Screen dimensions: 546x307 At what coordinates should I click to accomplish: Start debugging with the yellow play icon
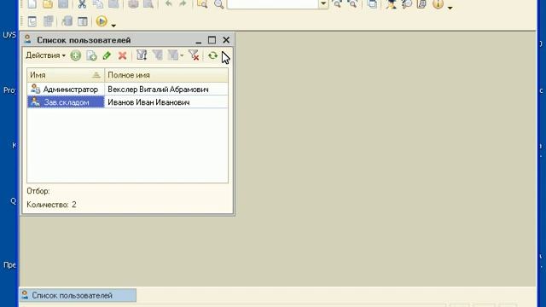click(102, 21)
